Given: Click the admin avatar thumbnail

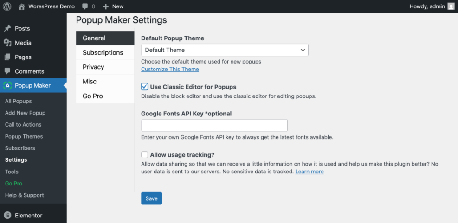Looking at the screenshot, I should pos(451,6).
